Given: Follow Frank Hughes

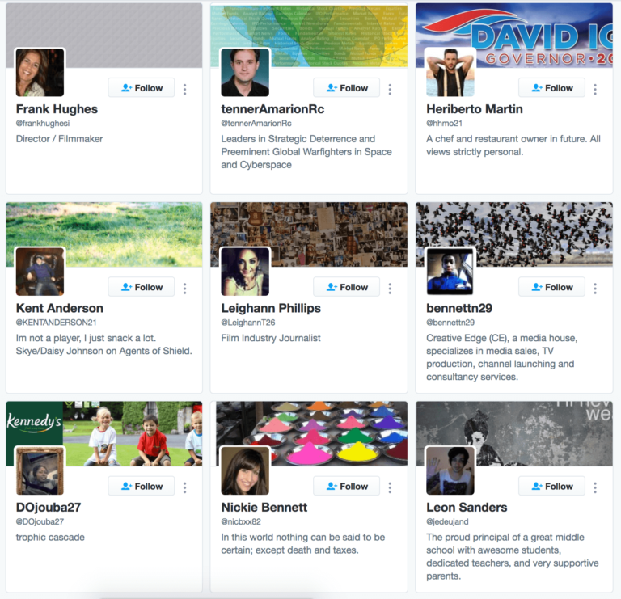Looking at the screenshot, I should click(142, 88).
